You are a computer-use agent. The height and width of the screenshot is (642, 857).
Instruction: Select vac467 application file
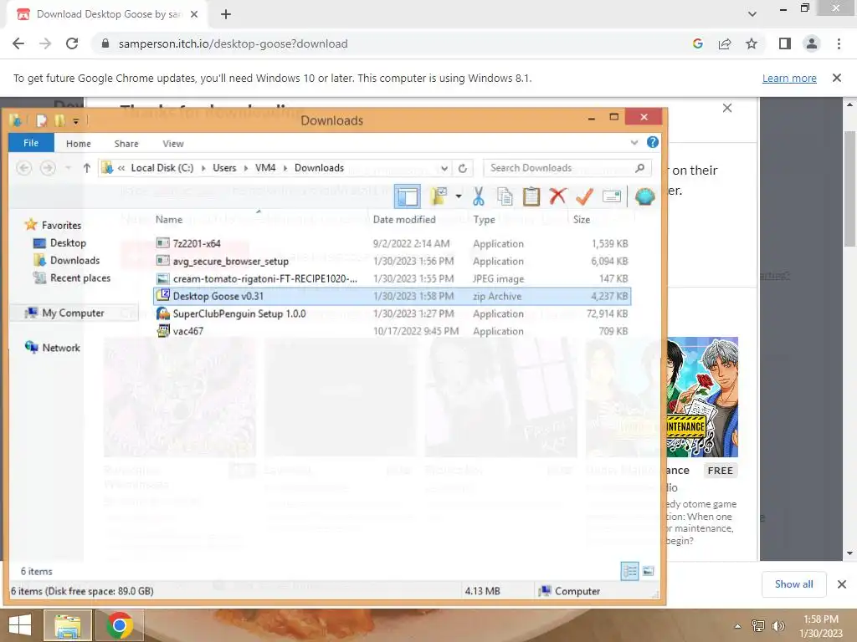(x=392, y=331)
